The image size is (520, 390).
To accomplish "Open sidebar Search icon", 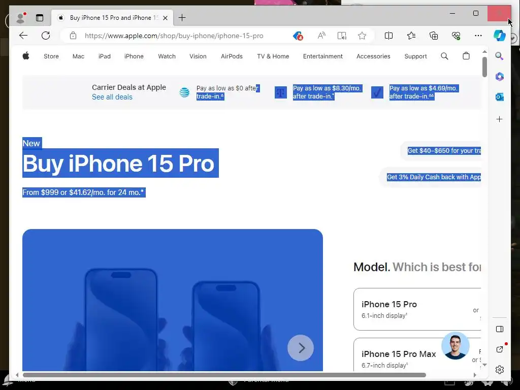I will (x=500, y=56).
